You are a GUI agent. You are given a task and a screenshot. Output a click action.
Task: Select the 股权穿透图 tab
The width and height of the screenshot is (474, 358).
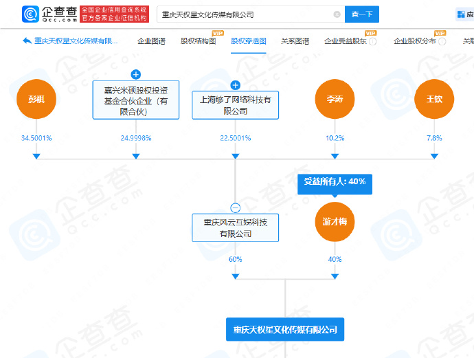(249, 41)
